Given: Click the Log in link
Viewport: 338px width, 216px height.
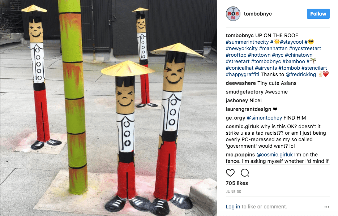Looking at the screenshot, I should [233, 207].
